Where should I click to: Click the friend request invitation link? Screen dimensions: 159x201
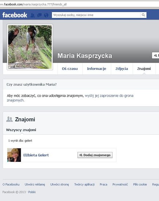(70, 98)
